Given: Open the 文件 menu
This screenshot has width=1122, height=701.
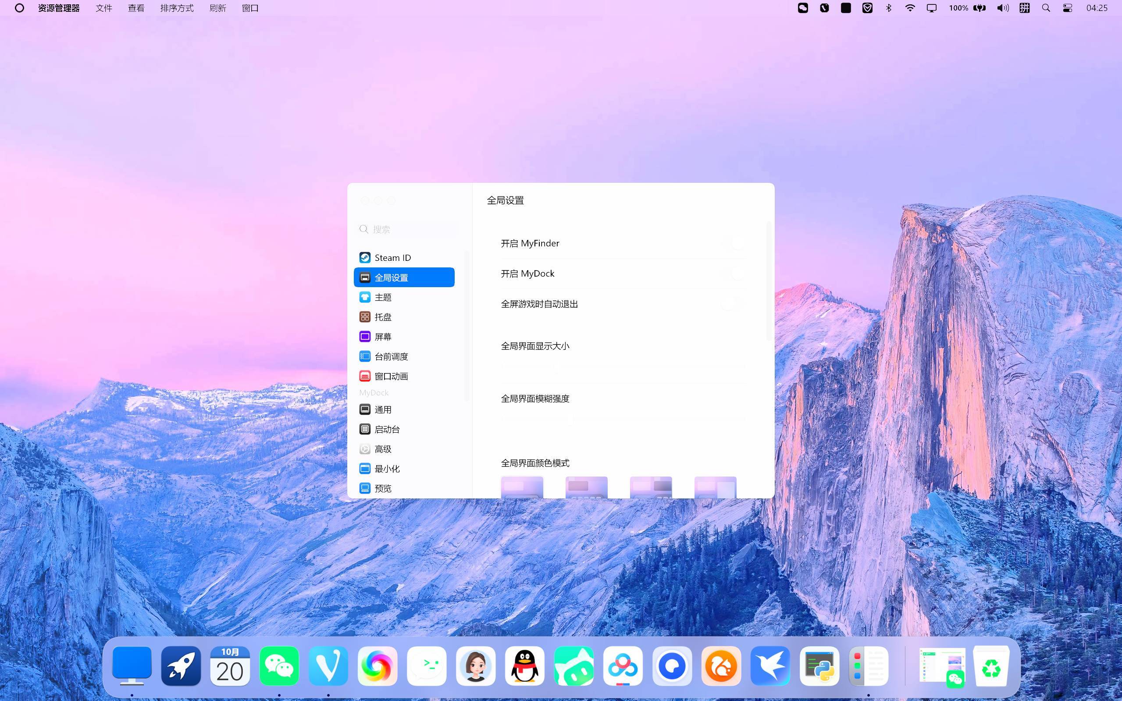Looking at the screenshot, I should point(104,8).
